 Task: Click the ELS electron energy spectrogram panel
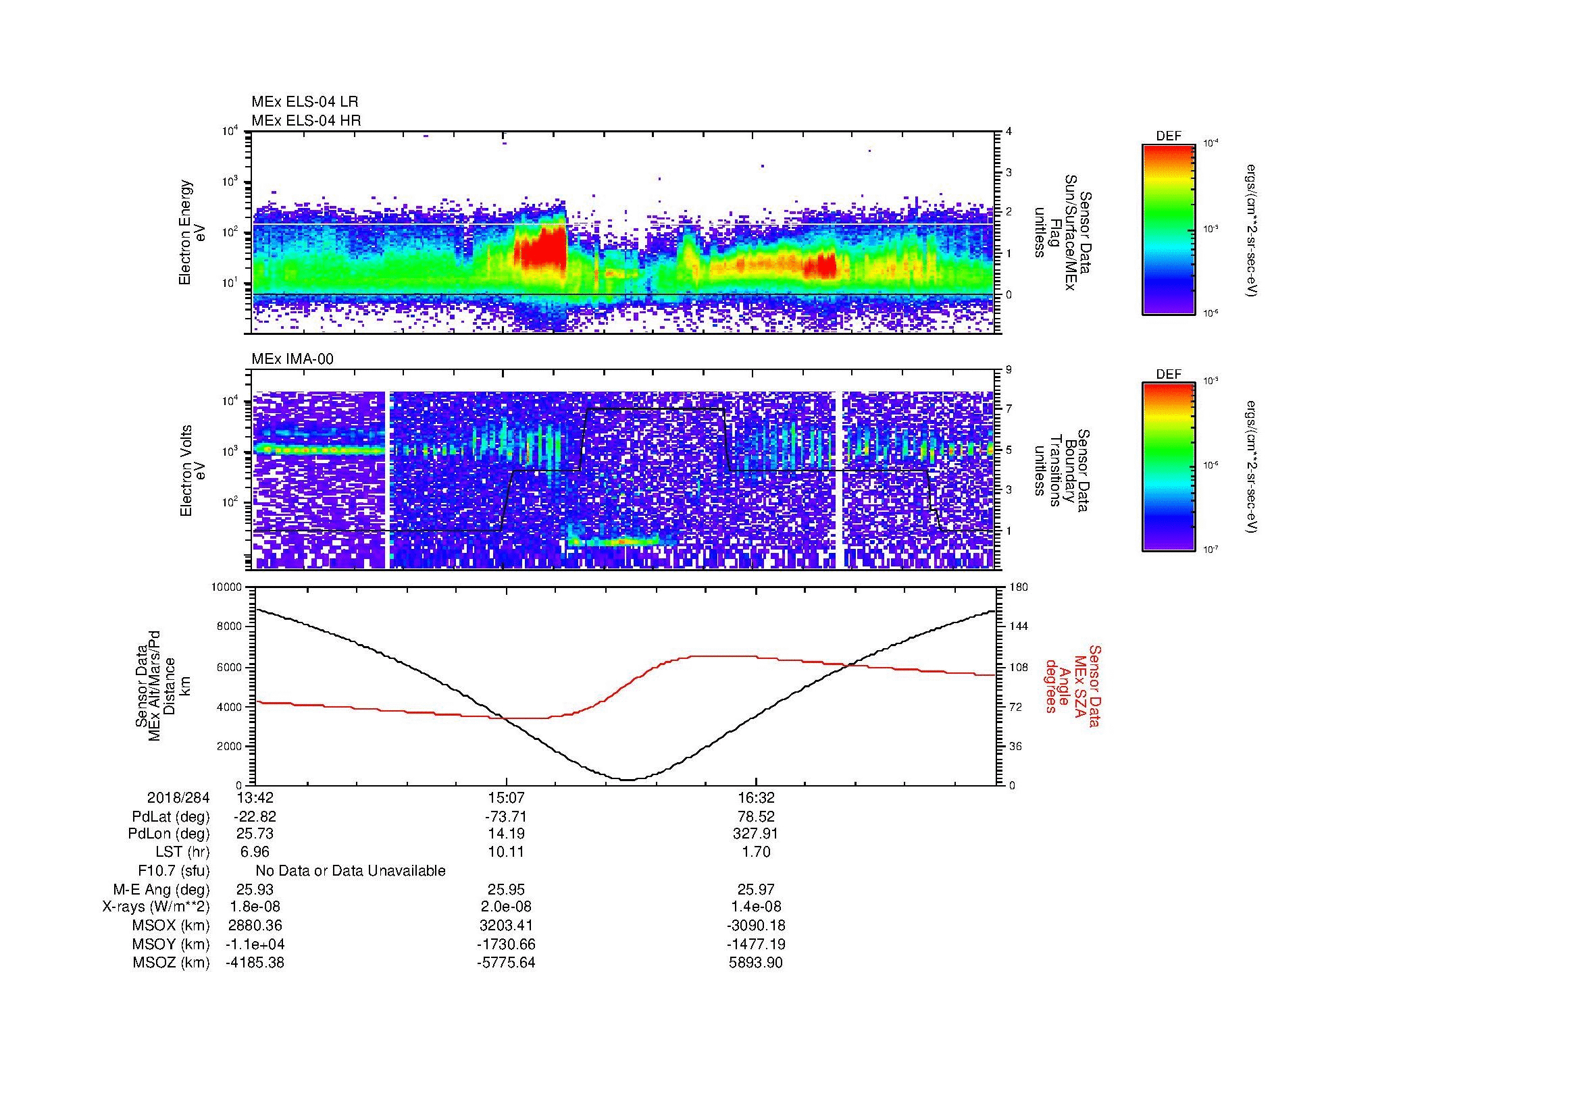pos(624,232)
